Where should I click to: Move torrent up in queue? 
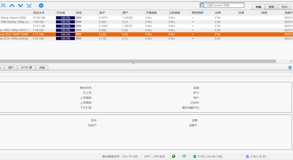point(12,6)
